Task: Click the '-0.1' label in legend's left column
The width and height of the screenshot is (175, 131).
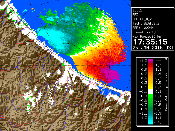Action: point(143,92)
